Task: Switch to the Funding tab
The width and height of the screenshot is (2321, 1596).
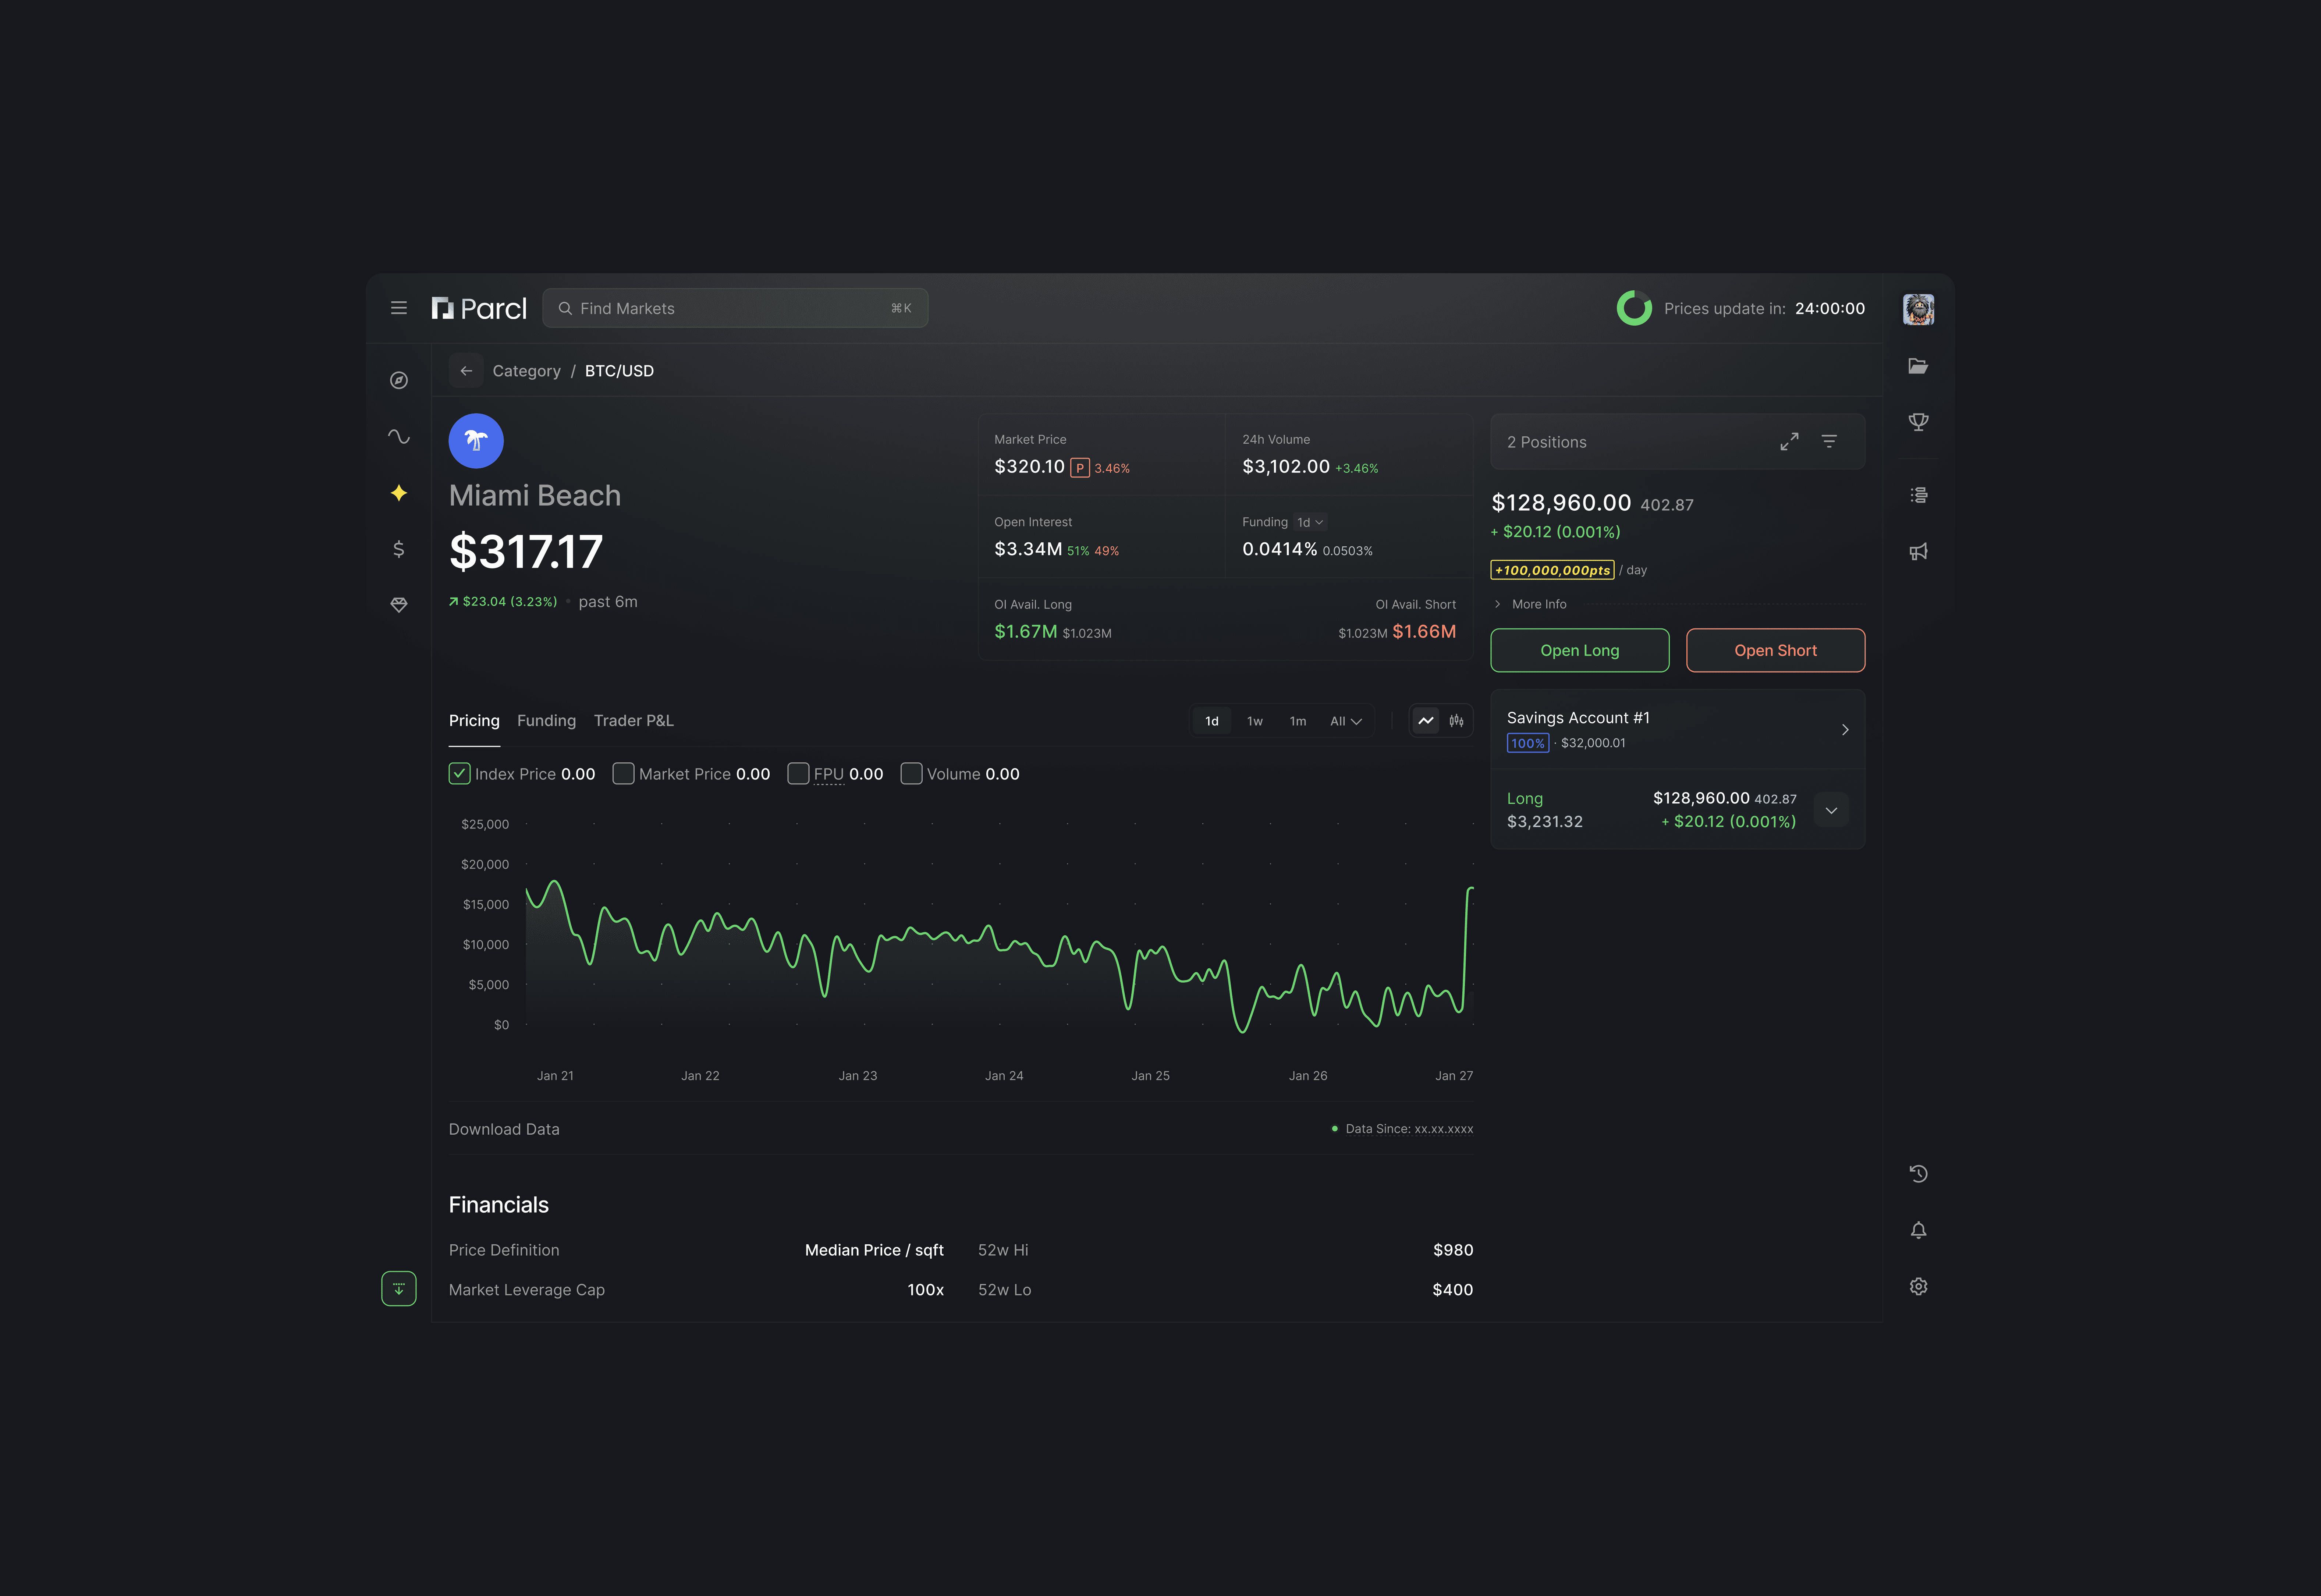Action: [x=546, y=721]
